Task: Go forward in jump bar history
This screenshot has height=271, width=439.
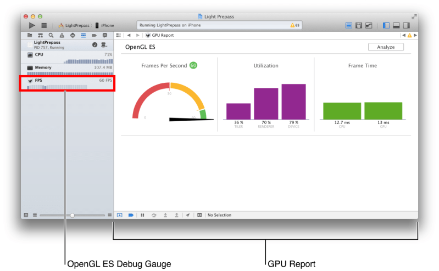Action: point(137,35)
